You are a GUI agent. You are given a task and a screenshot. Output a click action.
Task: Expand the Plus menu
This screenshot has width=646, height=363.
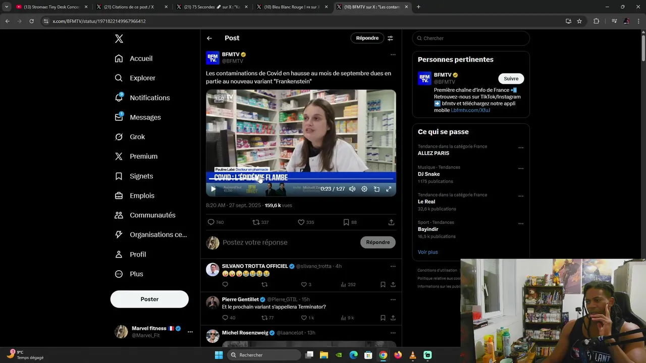[x=129, y=274]
